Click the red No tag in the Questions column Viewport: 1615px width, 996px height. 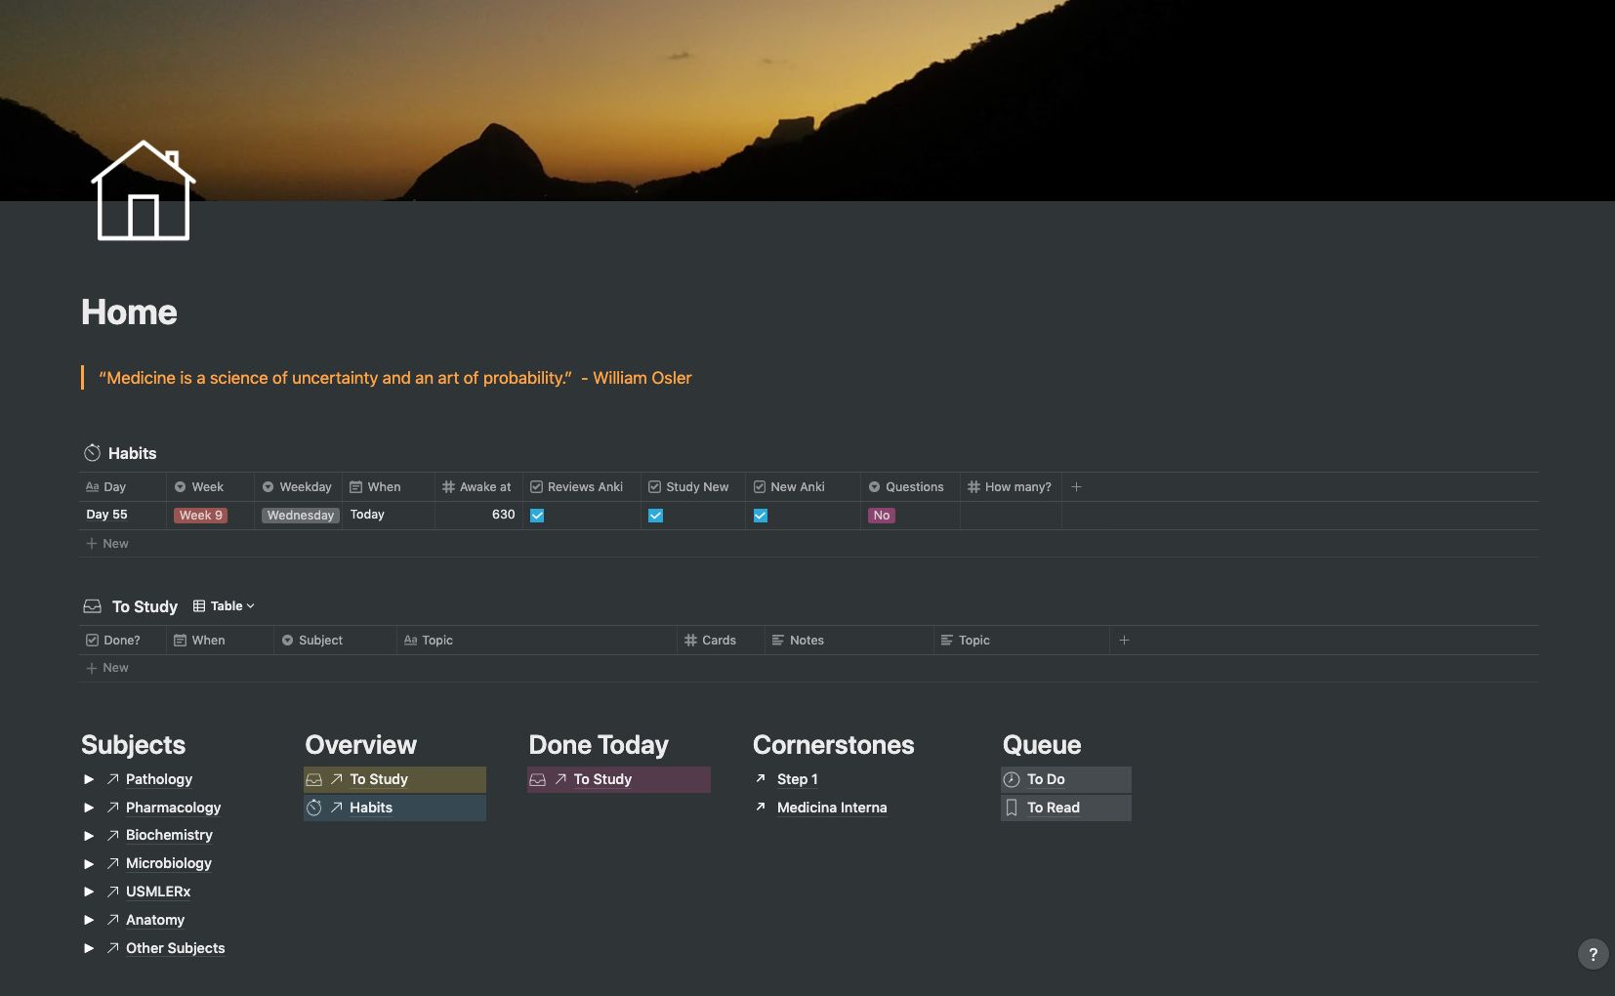click(x=881, y=515)
